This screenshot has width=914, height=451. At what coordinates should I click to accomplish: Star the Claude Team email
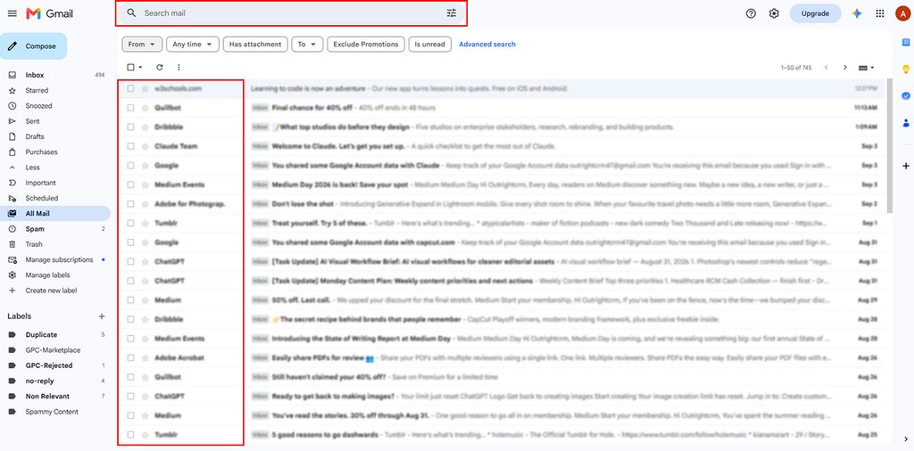tap(145, 146)
